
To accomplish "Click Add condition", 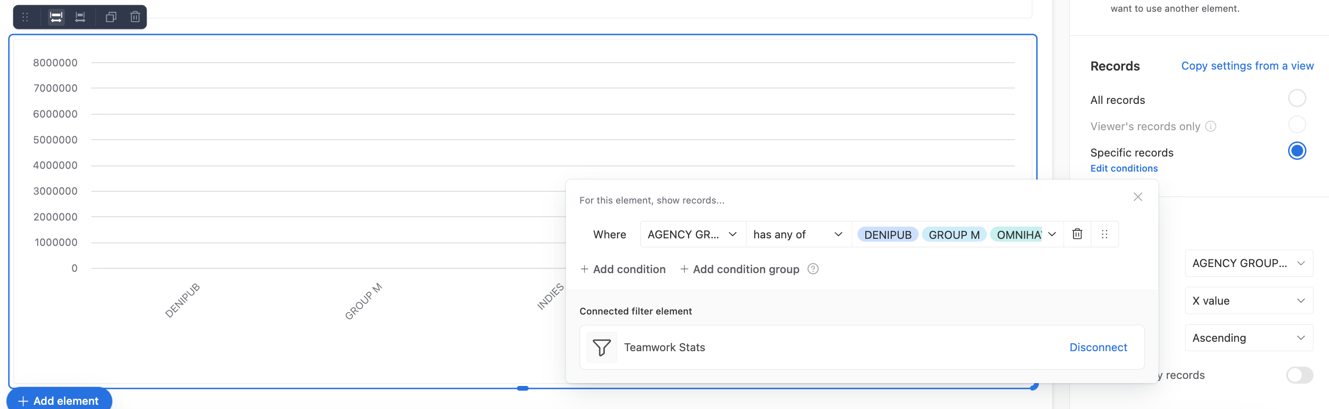I will [x=623, y=269].
